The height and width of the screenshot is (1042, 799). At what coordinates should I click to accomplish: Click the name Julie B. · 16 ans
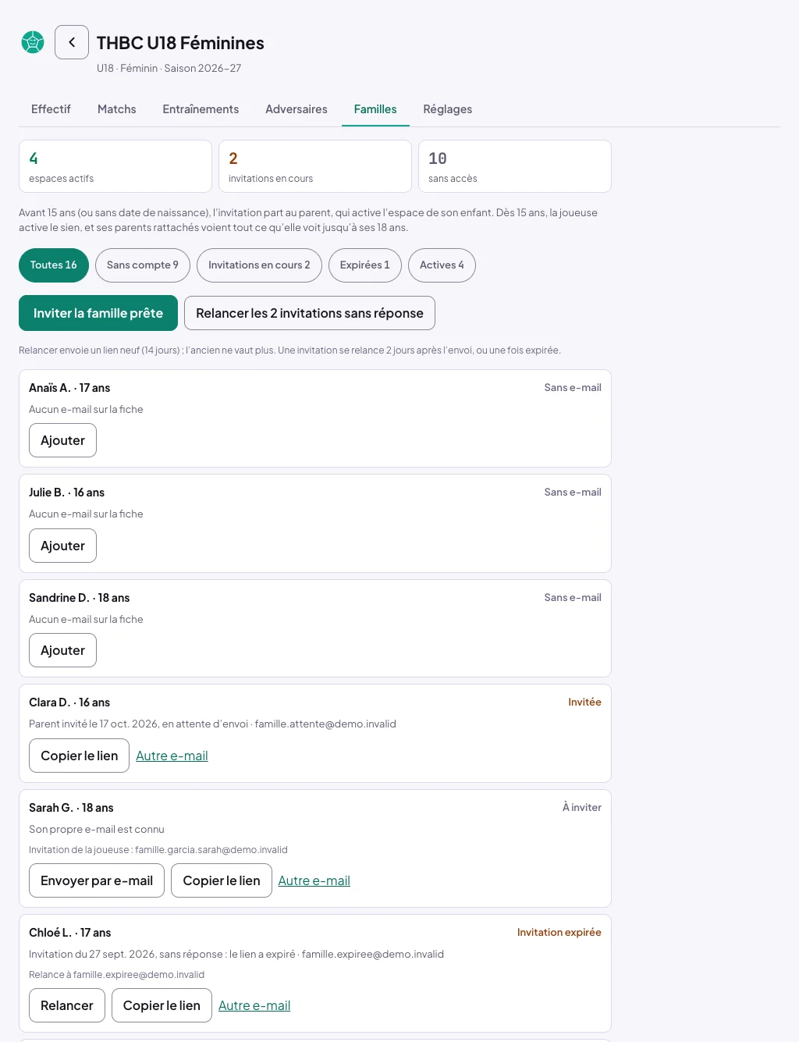(x=66, y=493)
